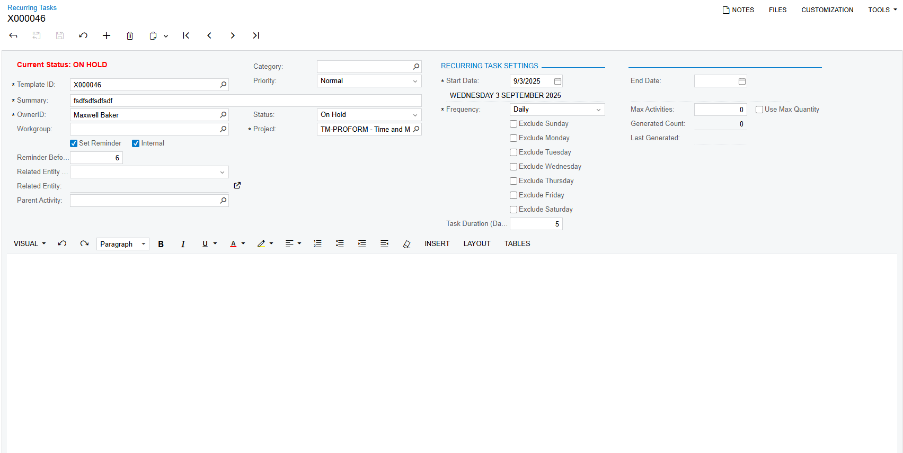The image size is (903, 453).
Task: Open the Start Date calendar picker
Action: pos(557,81)
